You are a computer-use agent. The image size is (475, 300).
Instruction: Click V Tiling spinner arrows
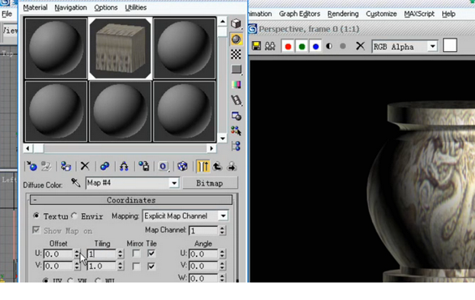pos(120,266)
